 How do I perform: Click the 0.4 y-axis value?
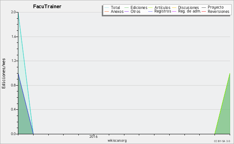coord(13,109)
